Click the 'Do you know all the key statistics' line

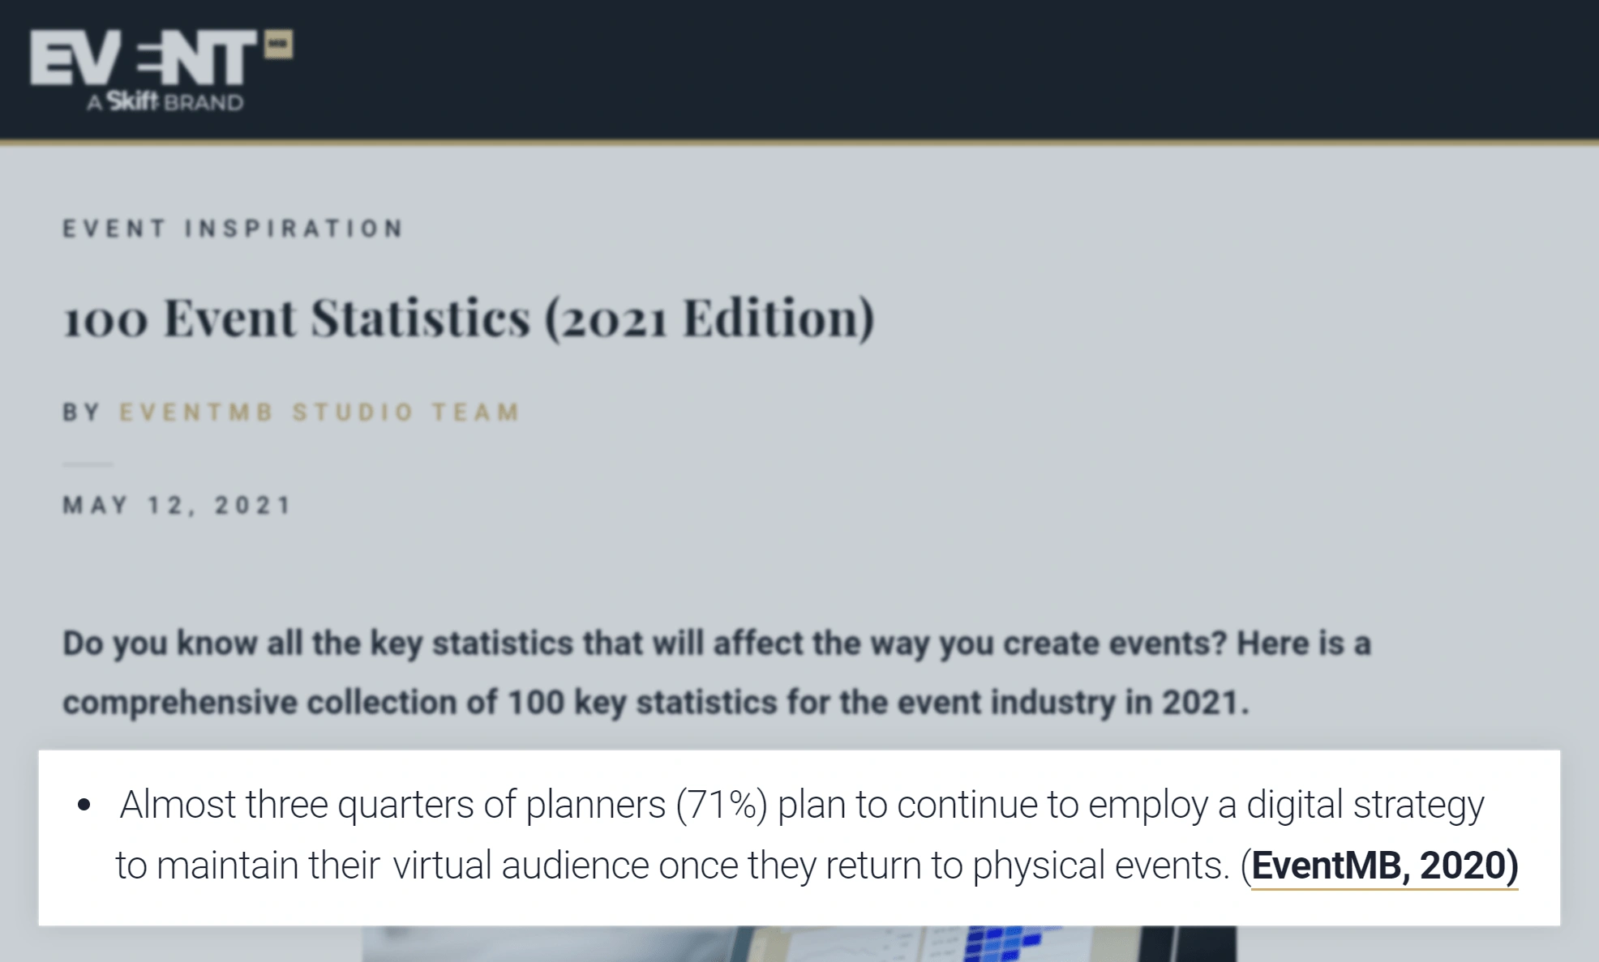[x=717, y=643]
